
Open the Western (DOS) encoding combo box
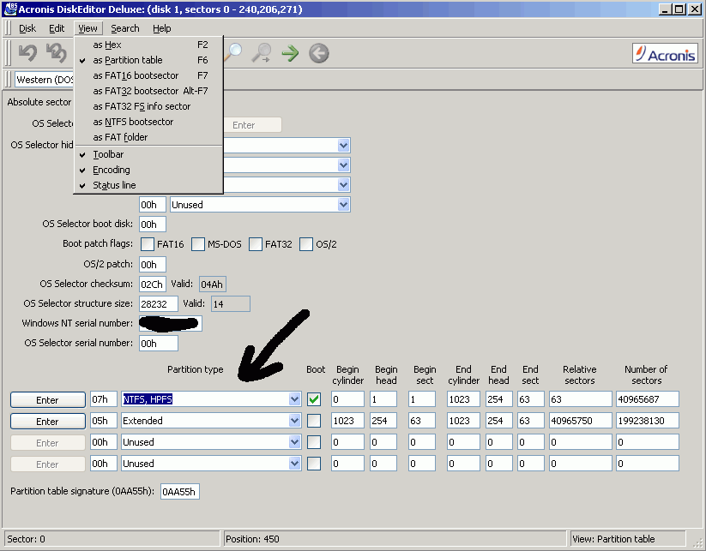click(44, 80)
